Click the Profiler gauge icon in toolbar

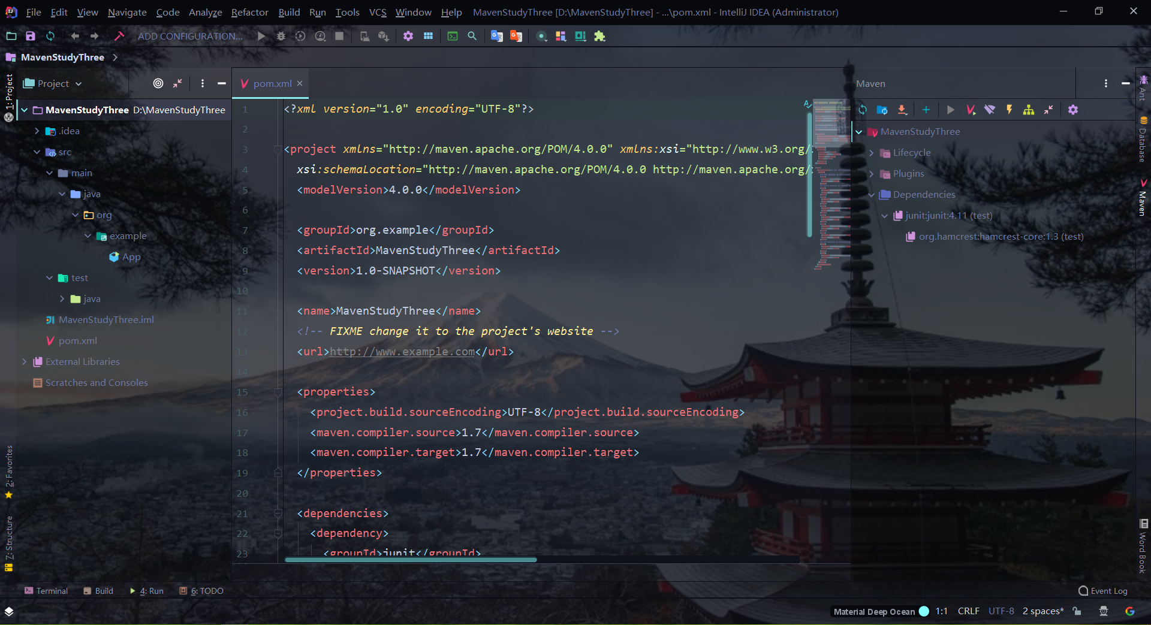[320, 36]
